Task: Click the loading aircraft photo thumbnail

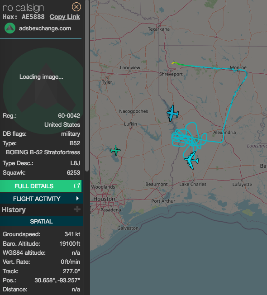Action: [43, 91]
